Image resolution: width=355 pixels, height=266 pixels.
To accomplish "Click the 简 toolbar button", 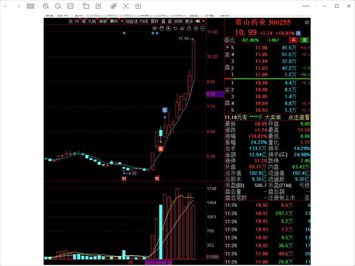I will coord(84,21).
